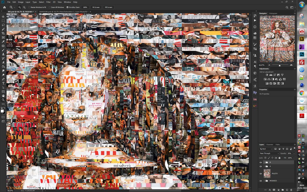Add a layer mask
The width and height of the screenshot is (307, 192).
(x=274, y=190)
